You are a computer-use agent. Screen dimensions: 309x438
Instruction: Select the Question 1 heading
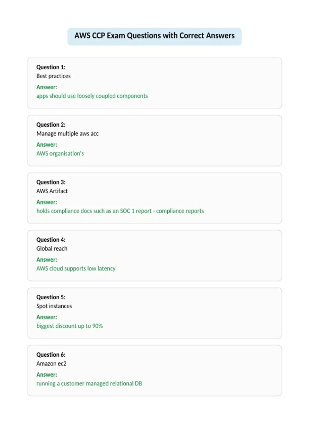51,67
